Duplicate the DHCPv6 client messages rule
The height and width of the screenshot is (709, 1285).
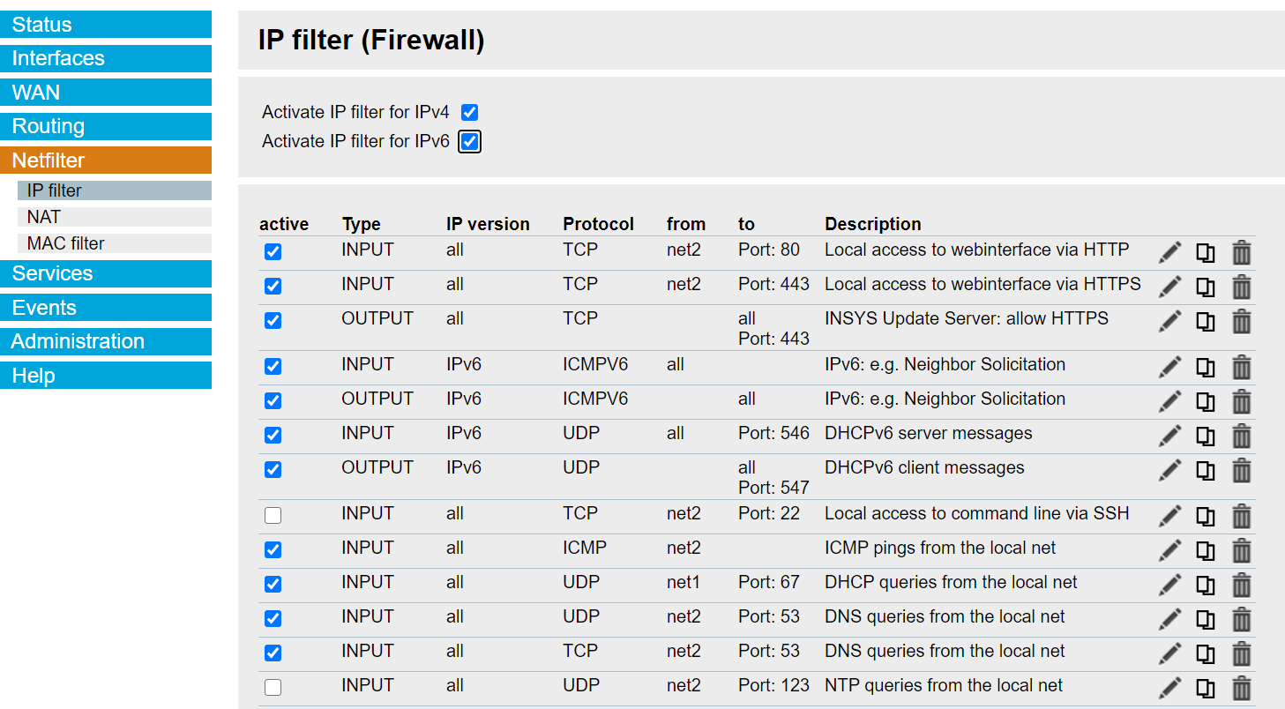[x=1205, y=470]
